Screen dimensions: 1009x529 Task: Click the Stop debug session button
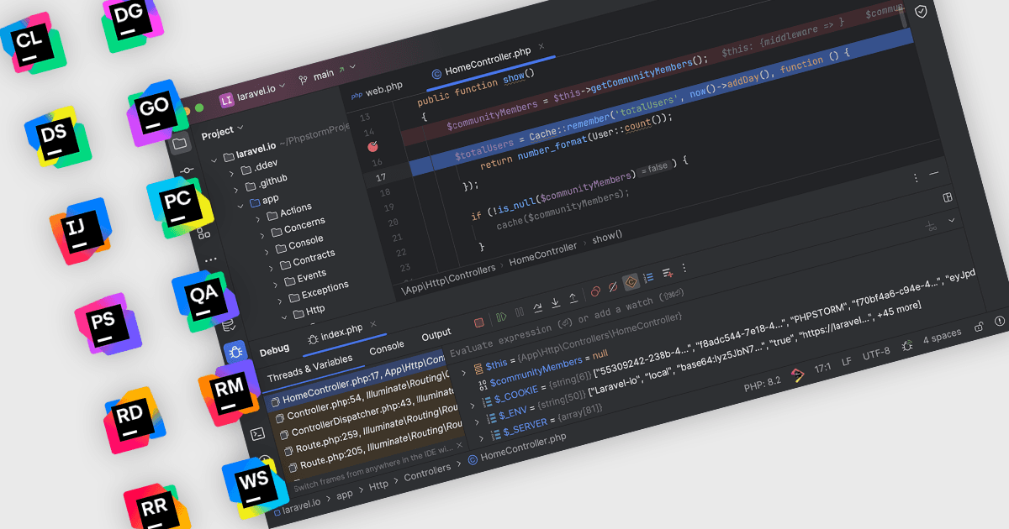coord(479,322)
